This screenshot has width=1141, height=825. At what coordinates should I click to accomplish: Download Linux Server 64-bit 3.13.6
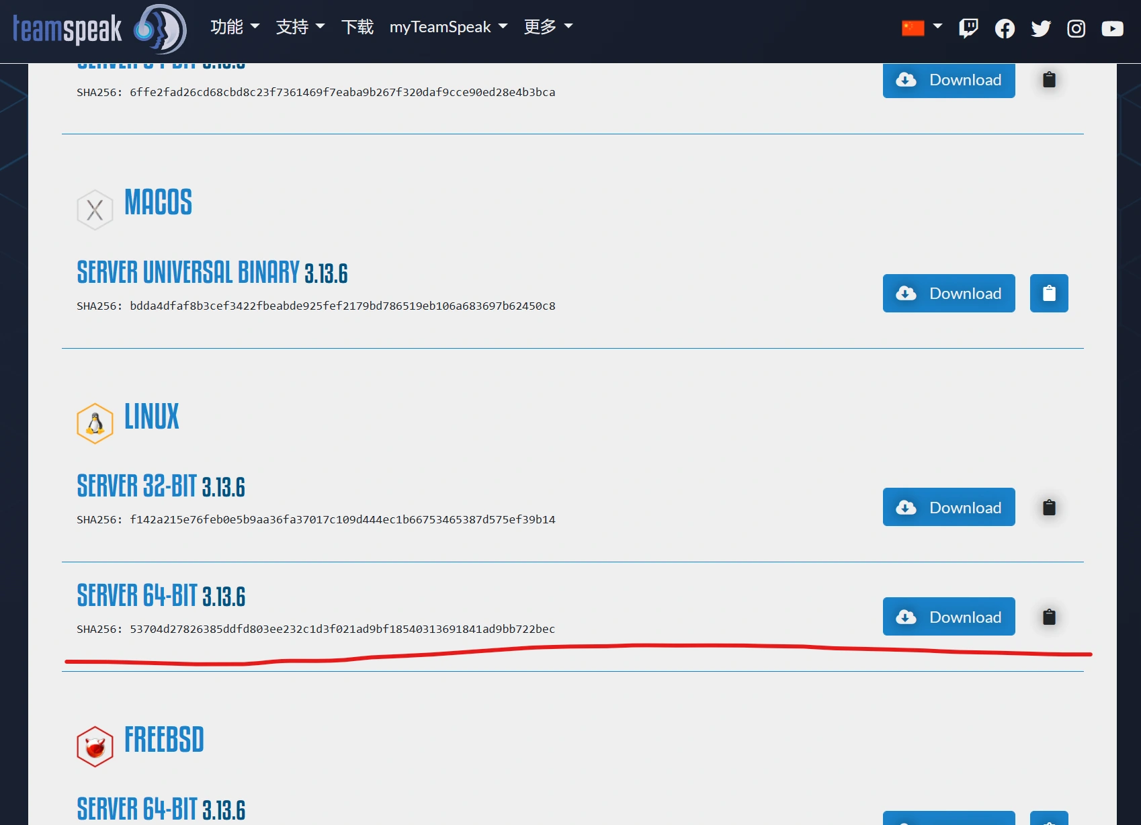(x=948, y=617)
